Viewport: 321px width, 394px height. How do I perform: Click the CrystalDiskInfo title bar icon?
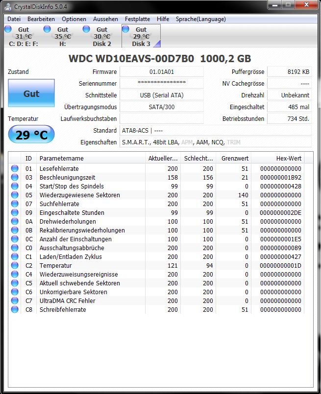click(8, 6)
